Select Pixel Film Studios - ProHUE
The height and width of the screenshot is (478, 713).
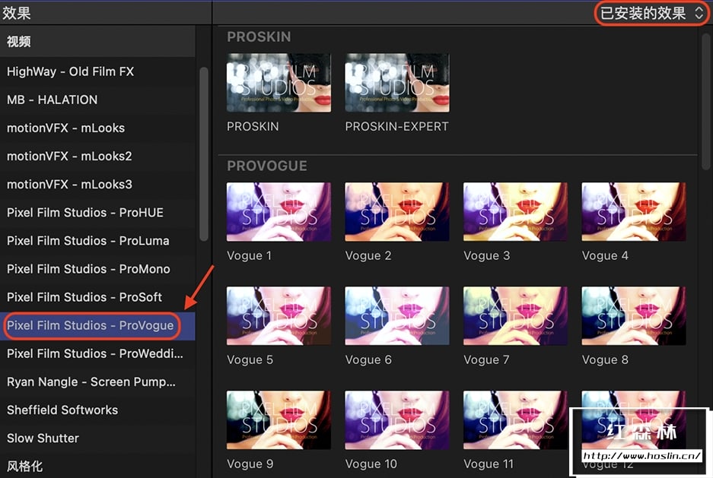tap(97, 213)
